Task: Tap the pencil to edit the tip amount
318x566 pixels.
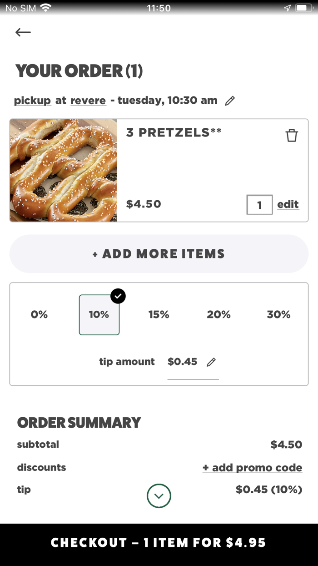Action: point(211,361)
